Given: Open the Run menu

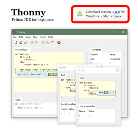Looking at the screenshot, I should point(35,37).
